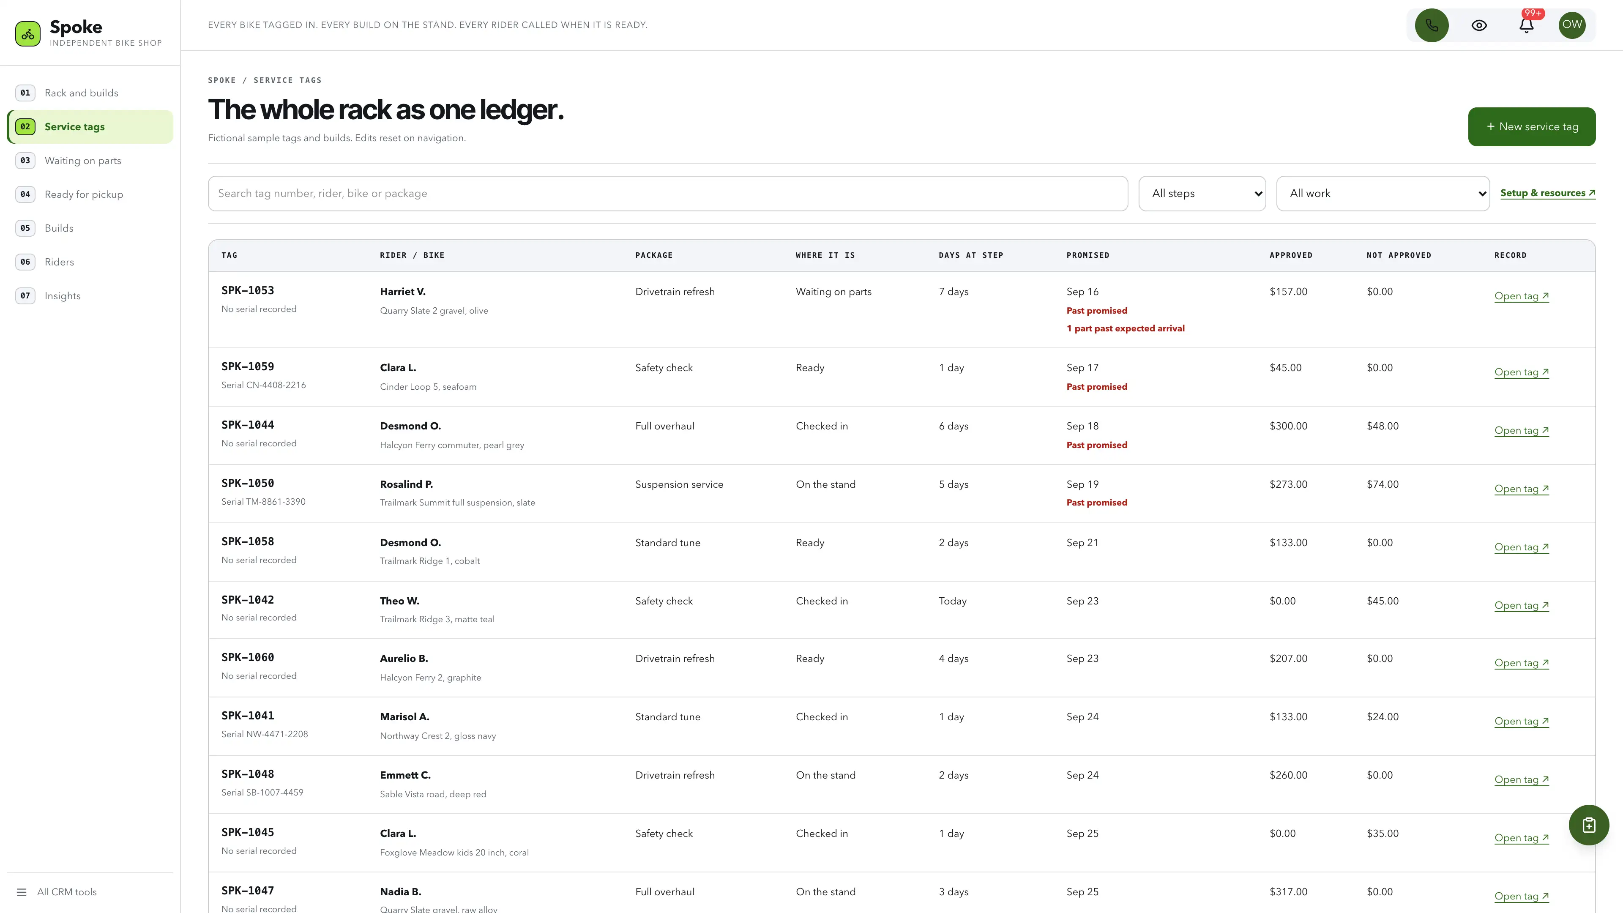Open tag link for SPK-1050 Rosalind P.

pos(1522,489)
